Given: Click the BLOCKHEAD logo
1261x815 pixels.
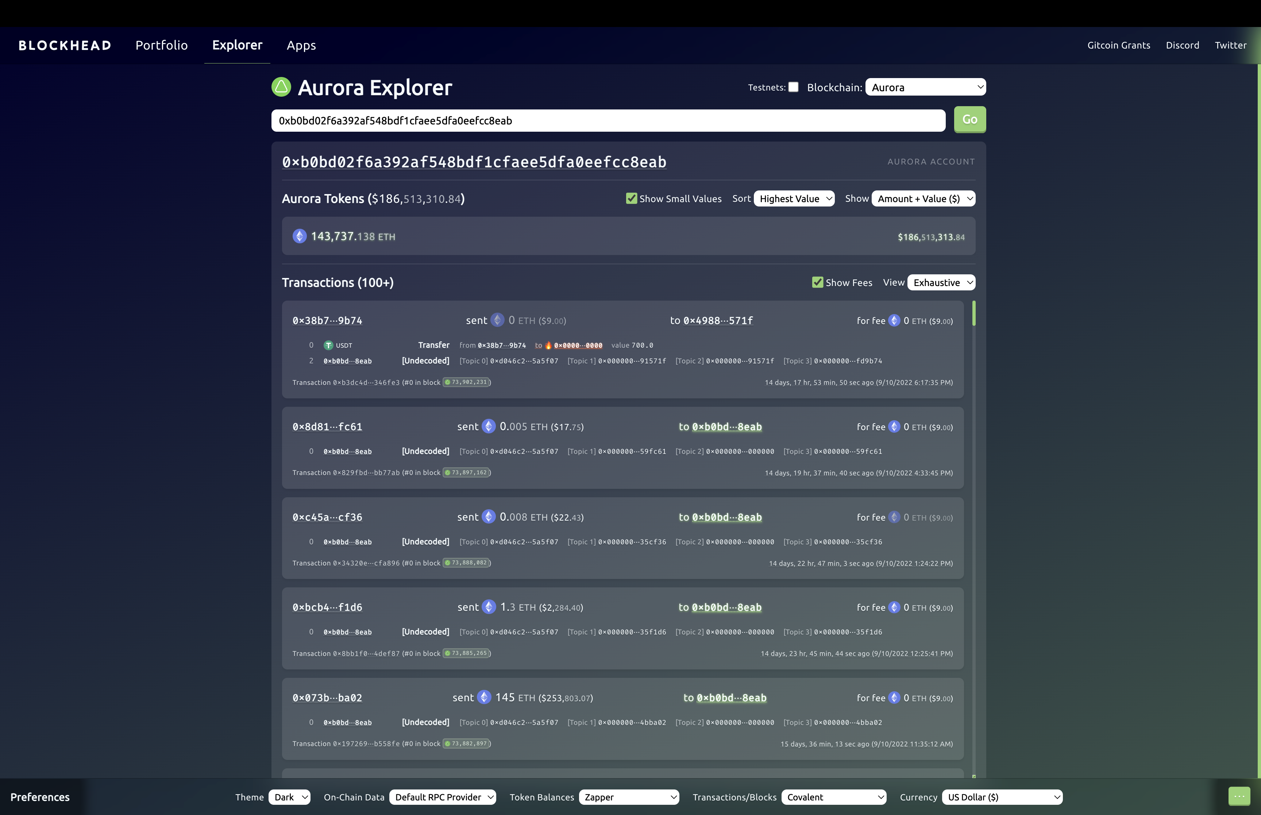Looking at the screenshot, I should (x=65, y=46).
